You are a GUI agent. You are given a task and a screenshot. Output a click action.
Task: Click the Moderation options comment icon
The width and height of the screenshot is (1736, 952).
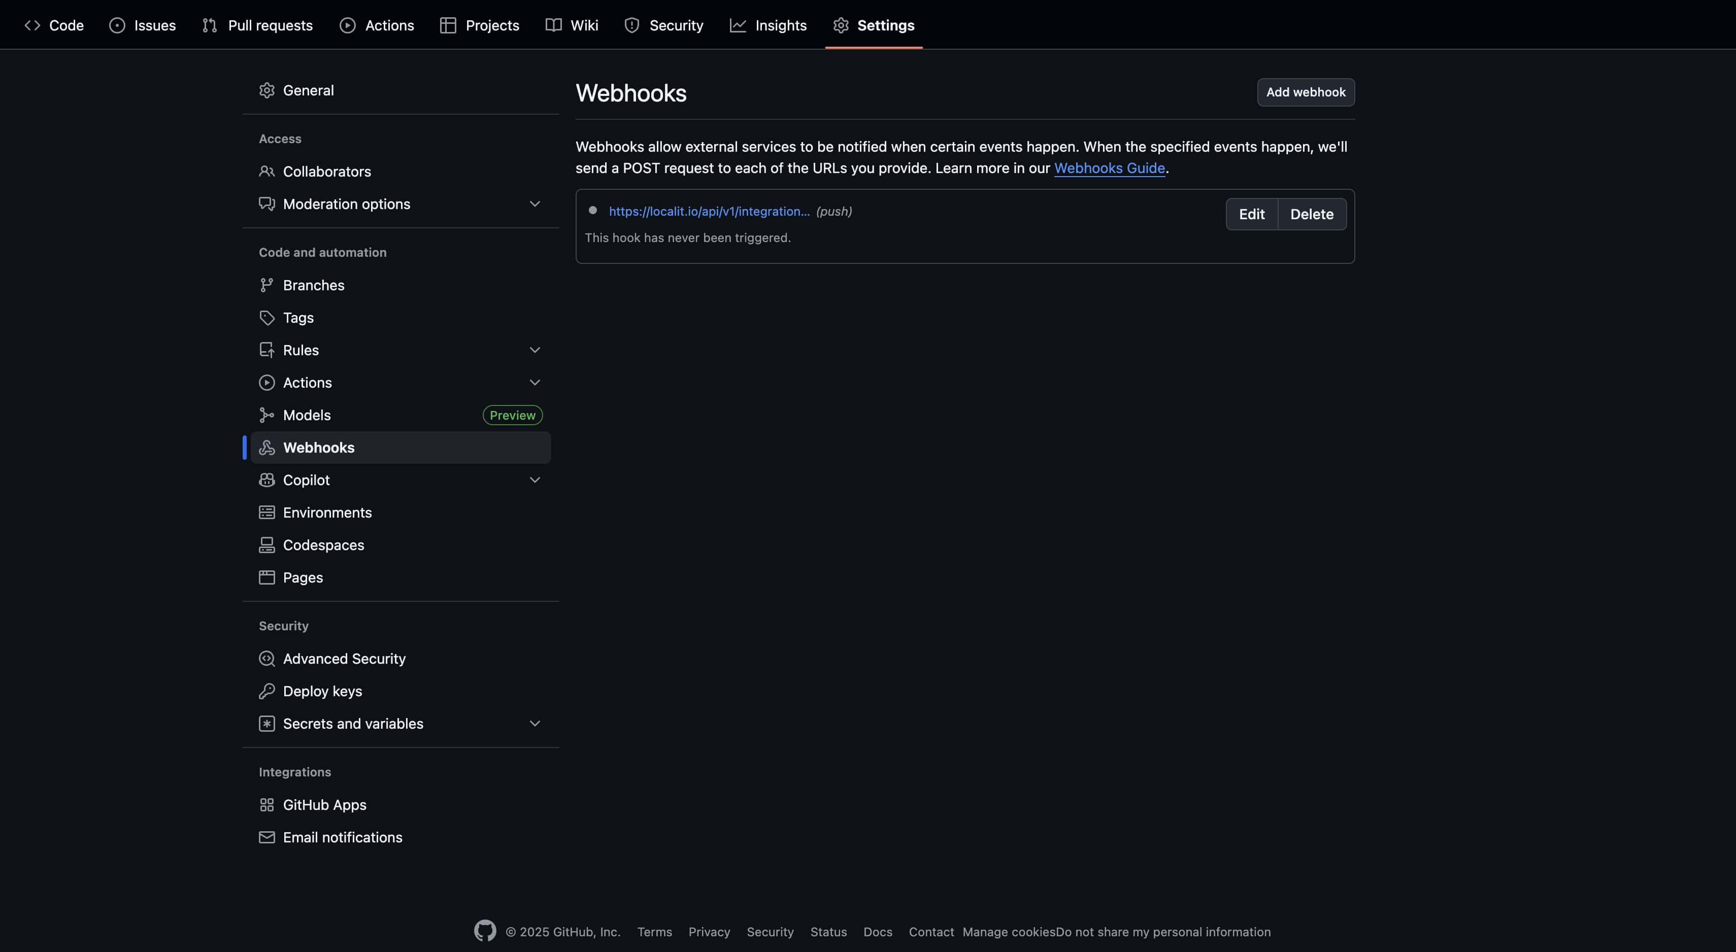click(x=267, y=204)
